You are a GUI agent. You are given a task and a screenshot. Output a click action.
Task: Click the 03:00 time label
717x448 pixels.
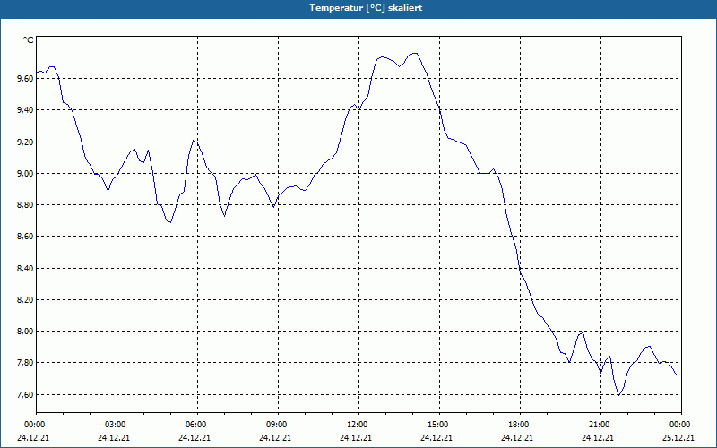pyautogui.click(x=117, y=425)
